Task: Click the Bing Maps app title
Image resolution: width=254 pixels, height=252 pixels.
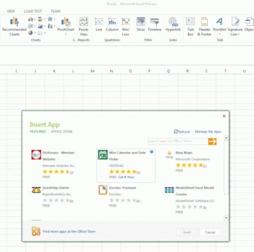Action: point(184,153)
